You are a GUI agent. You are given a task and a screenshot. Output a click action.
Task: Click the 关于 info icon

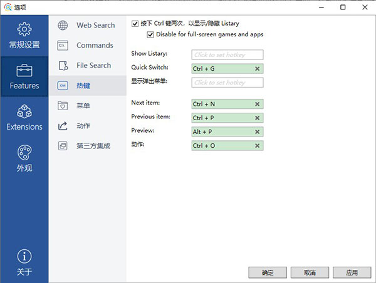coord(24,256)
